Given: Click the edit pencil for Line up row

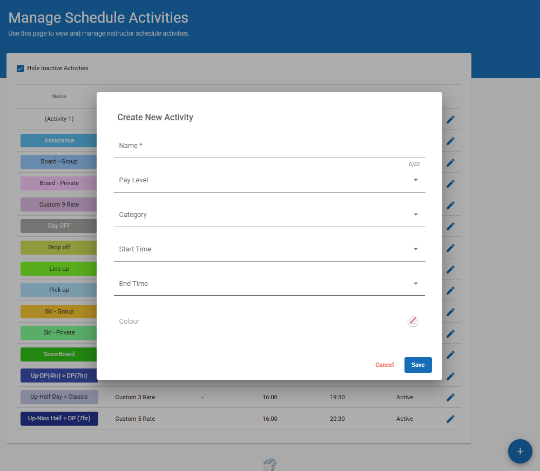Looking at the screenshot, I should coord(450,269).
